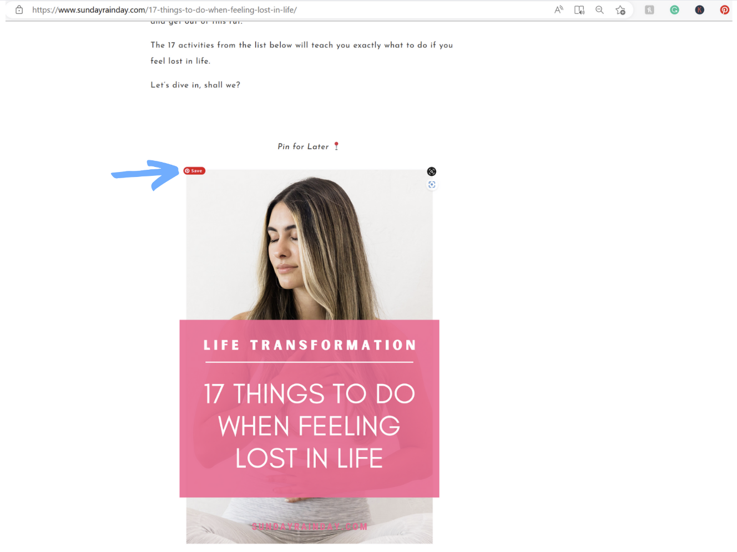Click the black visual search icon on image
737x552 pixels.
[431, 171]
